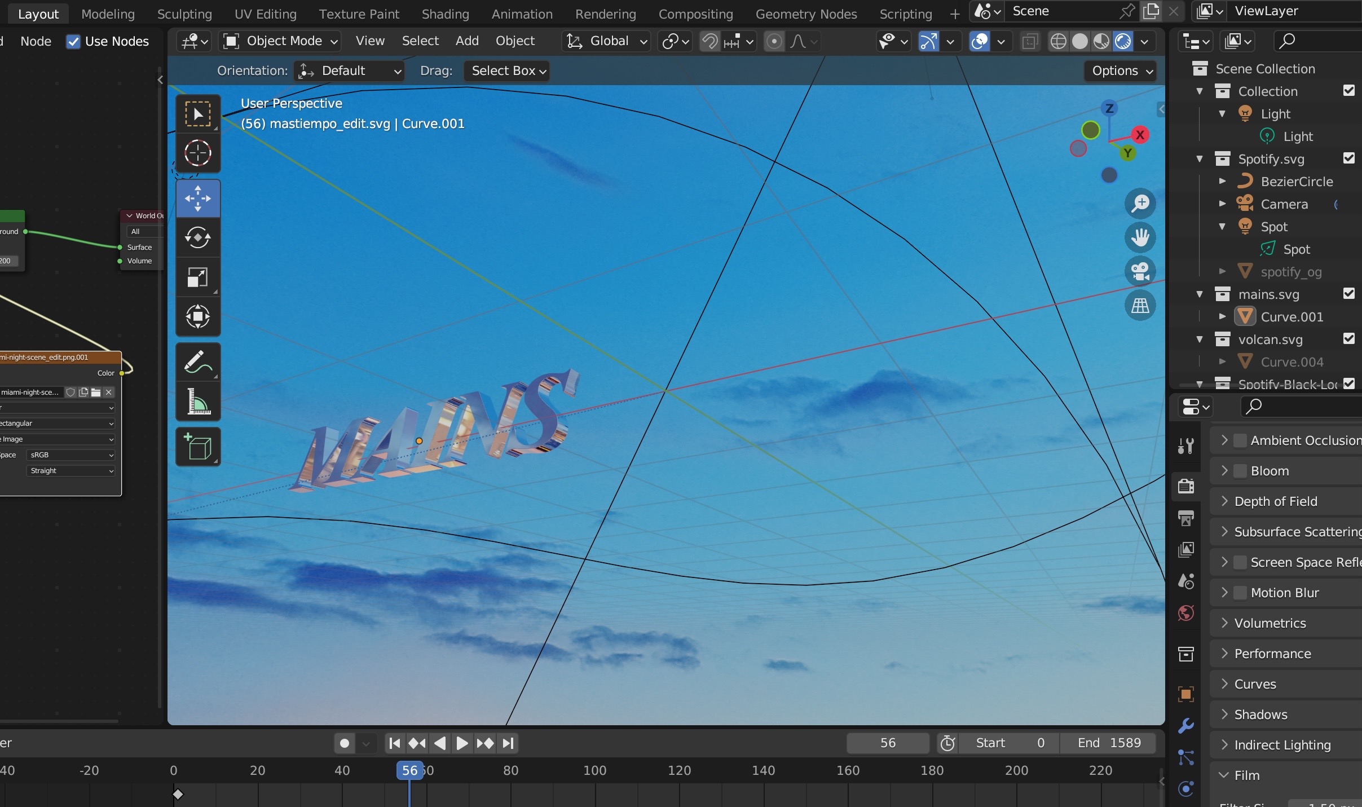
Task: Disable the mains.svg collection checkbox
Action: point(1348,294)
